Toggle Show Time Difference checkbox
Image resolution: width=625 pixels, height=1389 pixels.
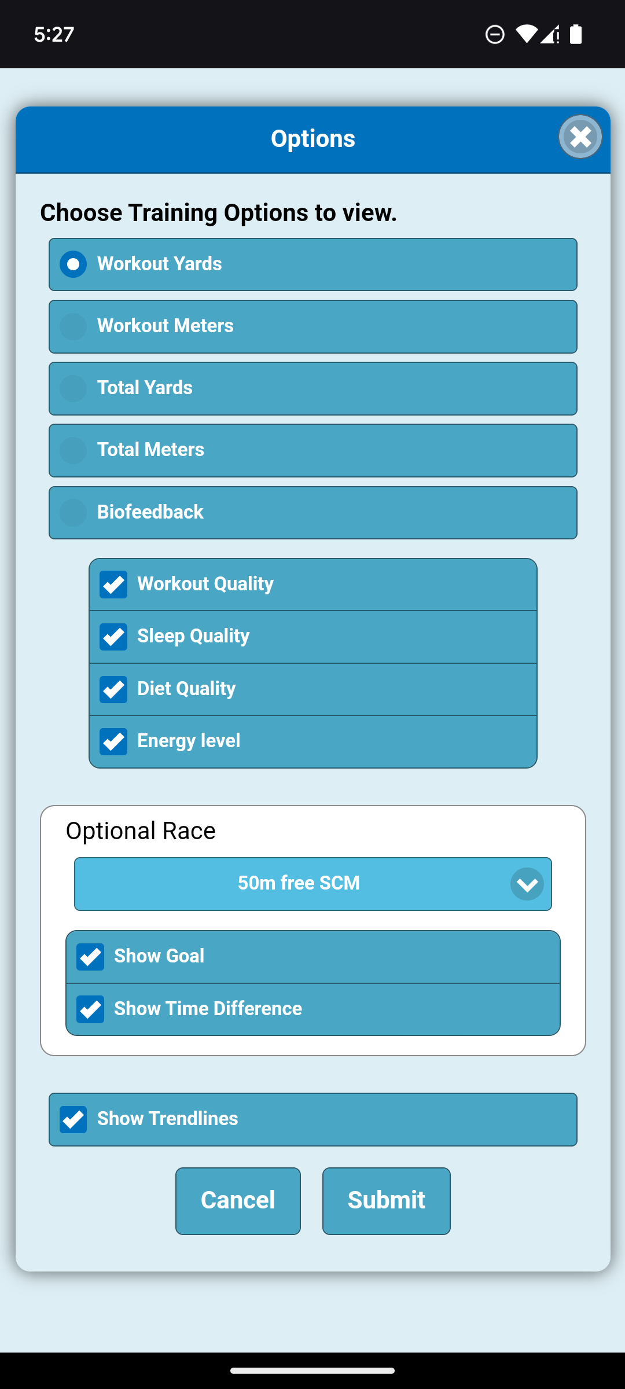point(90,1009)
